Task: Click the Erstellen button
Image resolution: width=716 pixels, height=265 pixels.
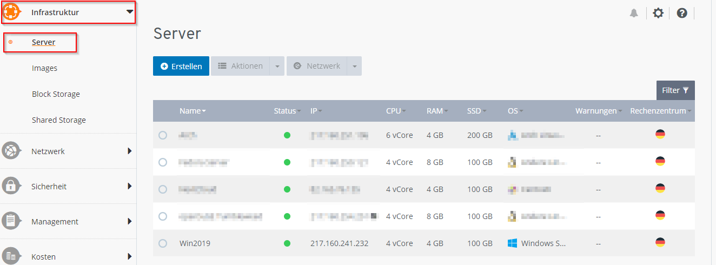Action: (x=181, y=66)
